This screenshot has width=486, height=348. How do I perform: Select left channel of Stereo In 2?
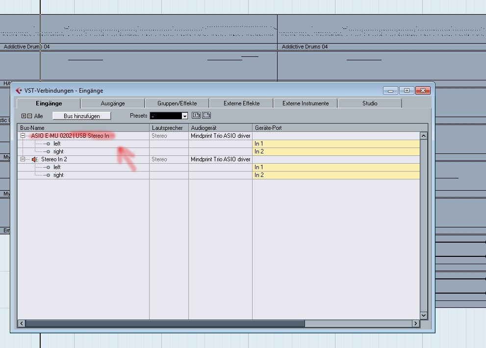pos(57,167)
